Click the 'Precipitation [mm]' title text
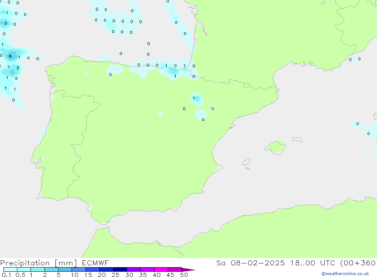The width and height of the screenshot is (377, 277). [38, 263]
